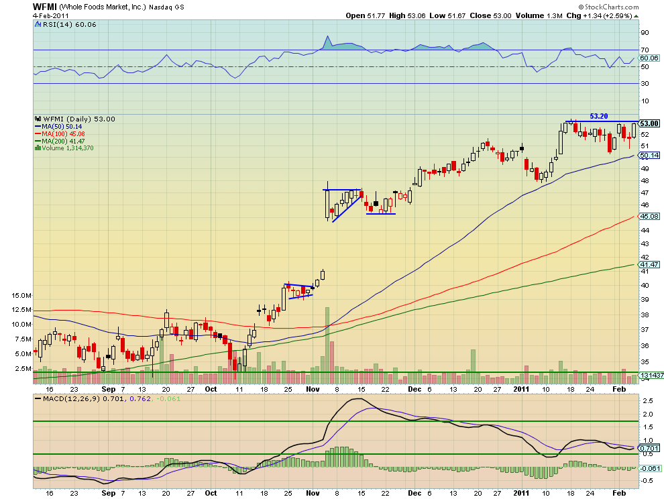Click the 45.08 red moving average tag
Screen dimensions: 664x499
click(x=649, y=217)
